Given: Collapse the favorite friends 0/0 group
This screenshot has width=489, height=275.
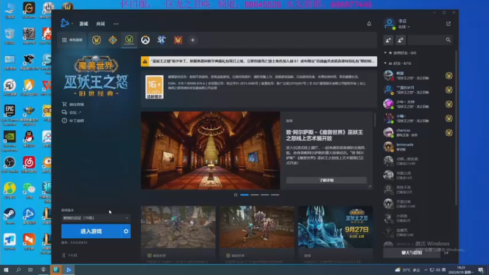Looking at the screenshot, I should [x=386, y=53].
